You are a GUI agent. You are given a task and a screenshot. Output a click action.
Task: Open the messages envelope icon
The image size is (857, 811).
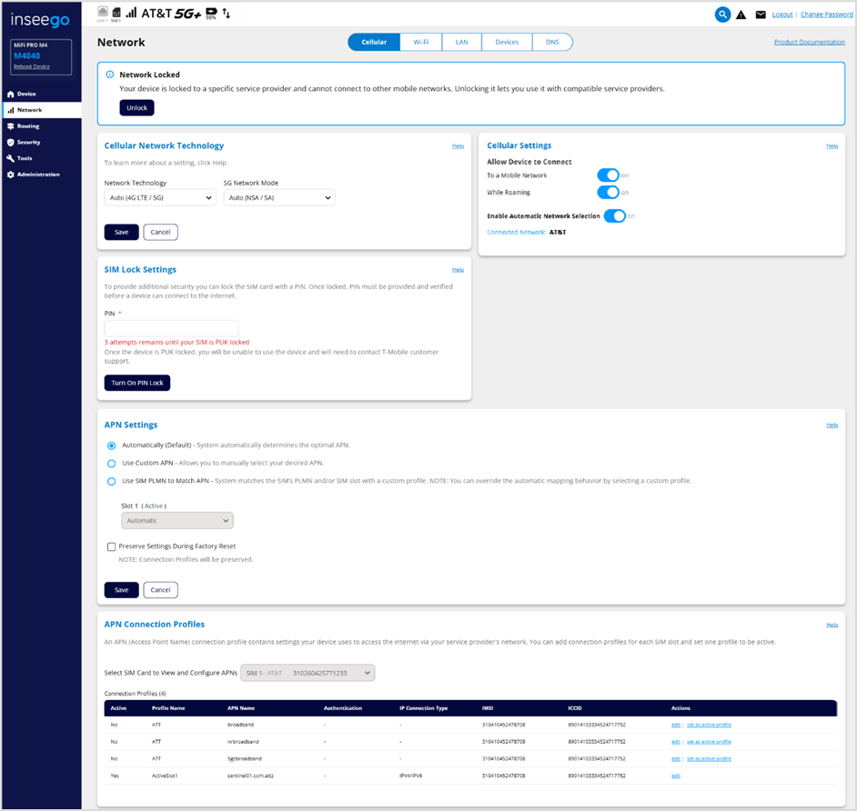coord(761,15)
